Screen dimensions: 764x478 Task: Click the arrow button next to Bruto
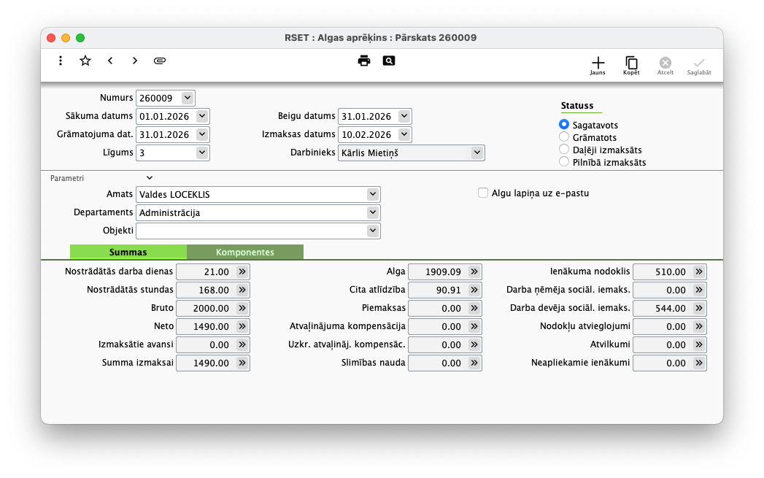242,308
